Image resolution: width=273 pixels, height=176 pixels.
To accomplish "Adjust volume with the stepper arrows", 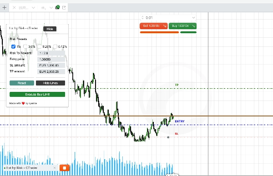I will click(142, 18).
